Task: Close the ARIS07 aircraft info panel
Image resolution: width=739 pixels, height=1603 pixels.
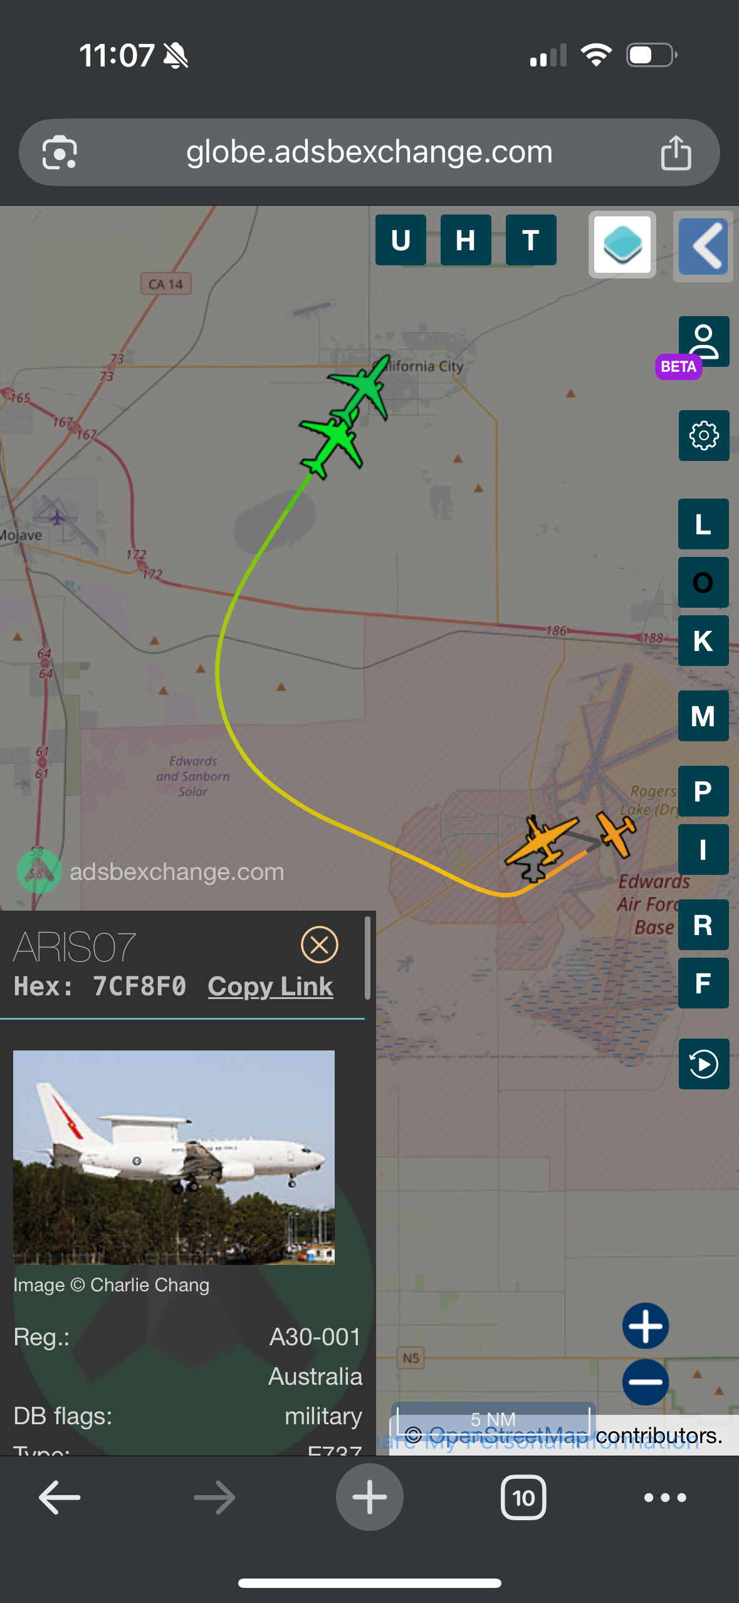Action: pos(320,944)
